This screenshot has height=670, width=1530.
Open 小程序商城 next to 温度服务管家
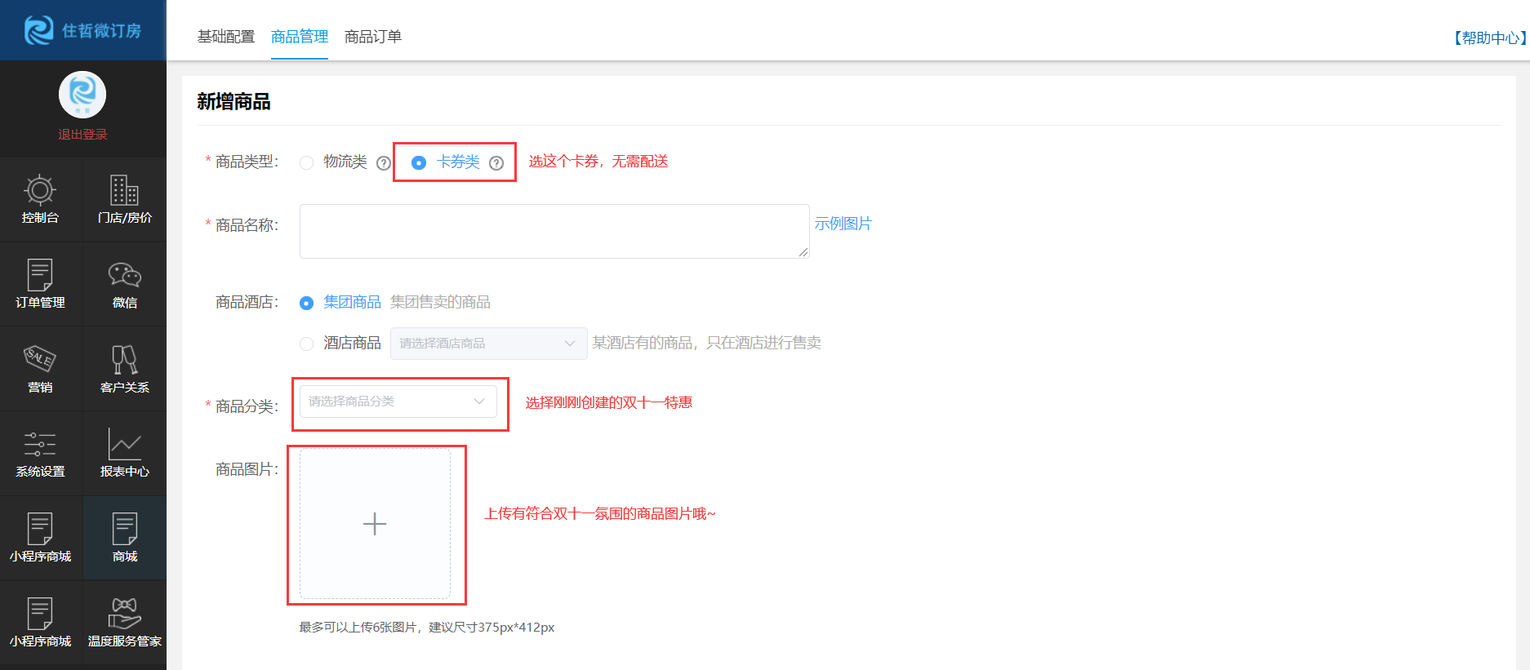(x=40, y=623)
